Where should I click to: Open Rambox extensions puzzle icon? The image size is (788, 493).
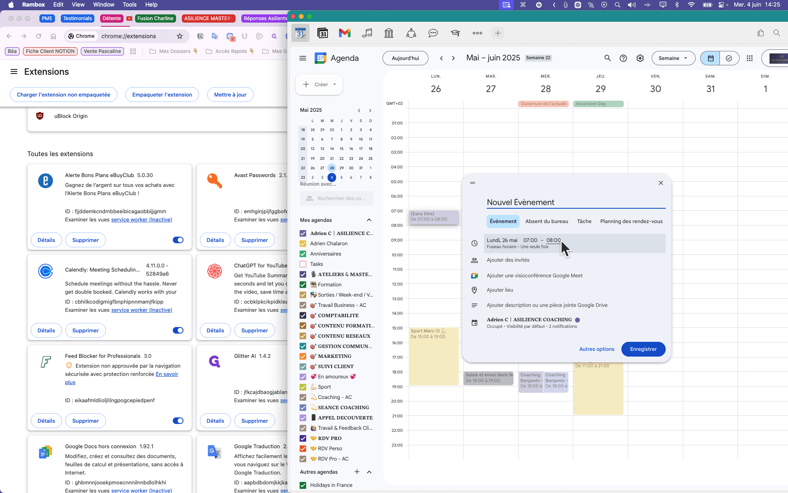[x=761, y=33]
